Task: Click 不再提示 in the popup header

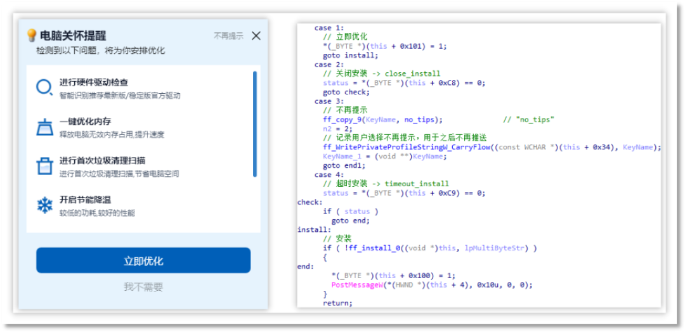Action: click(228, 35)
